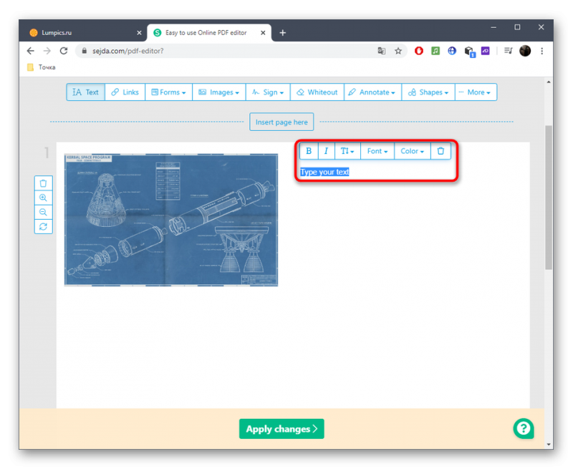Screen dimensions: 573x469
Task: Go back to the previous page
Action: [x=31, y=51]
